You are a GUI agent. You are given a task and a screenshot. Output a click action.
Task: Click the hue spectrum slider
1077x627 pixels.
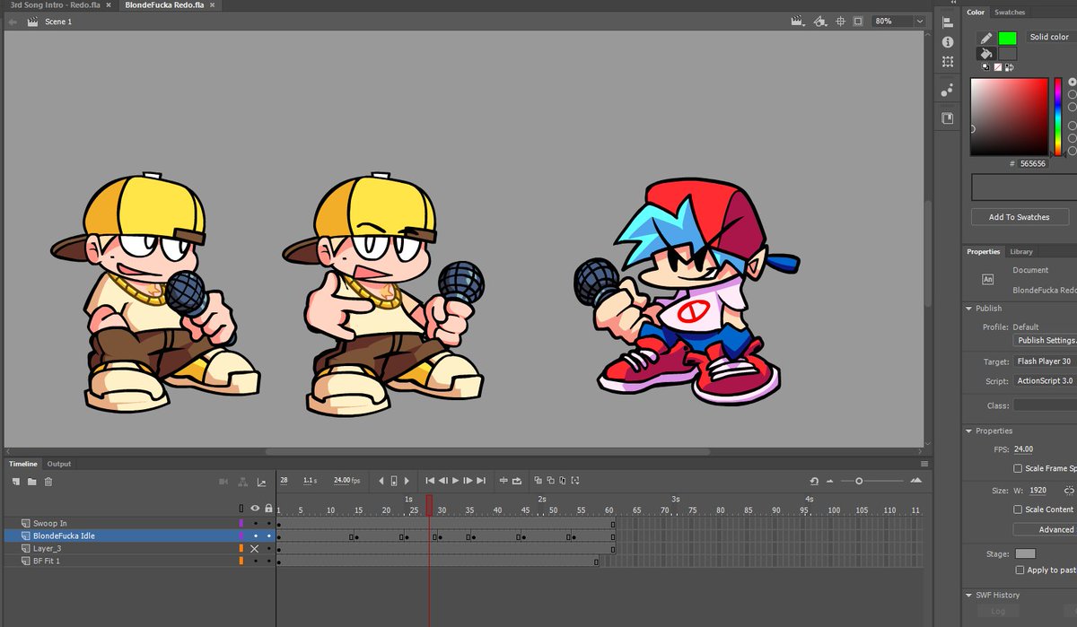click(x=1059, y=117)
